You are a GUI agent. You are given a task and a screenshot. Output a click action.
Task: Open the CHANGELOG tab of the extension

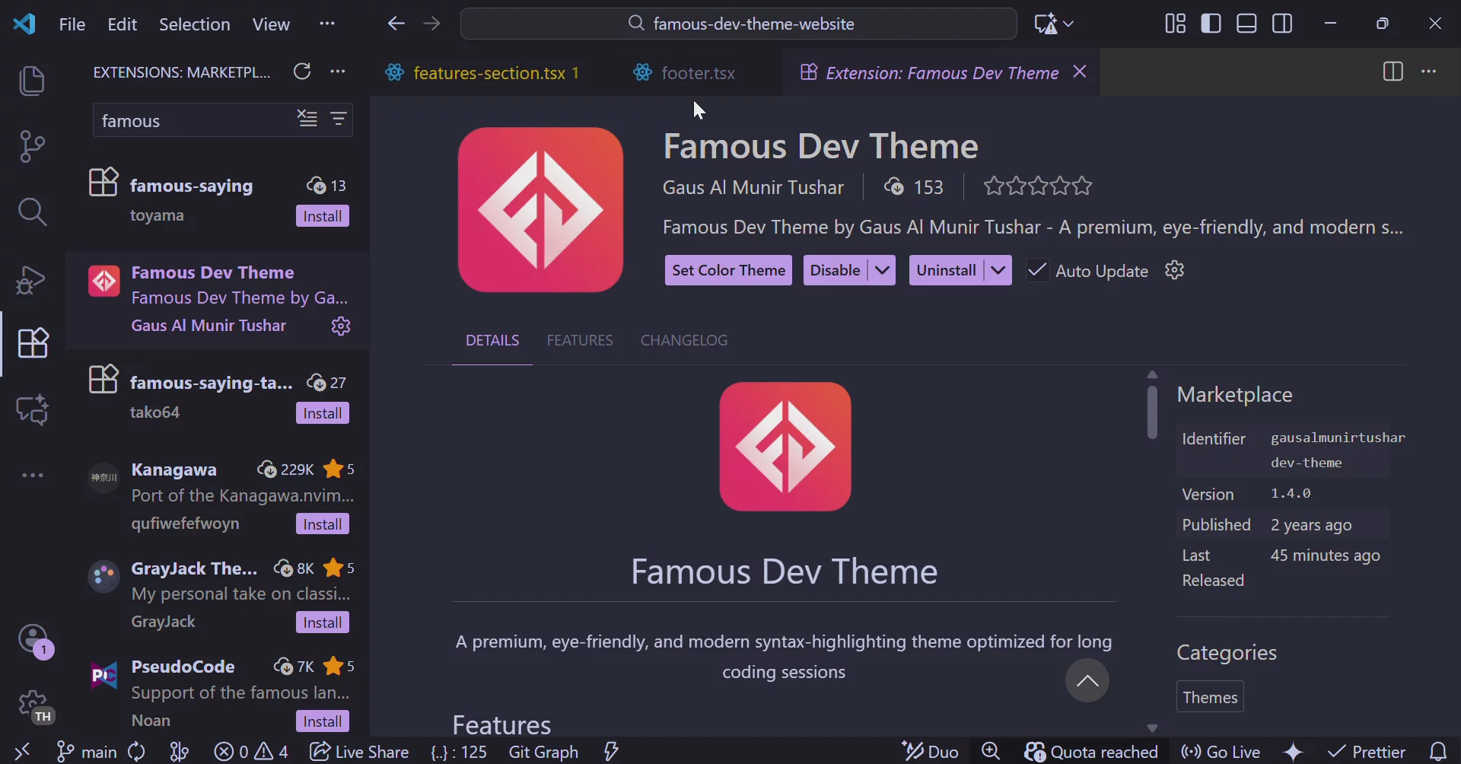(x=684, y=340)
